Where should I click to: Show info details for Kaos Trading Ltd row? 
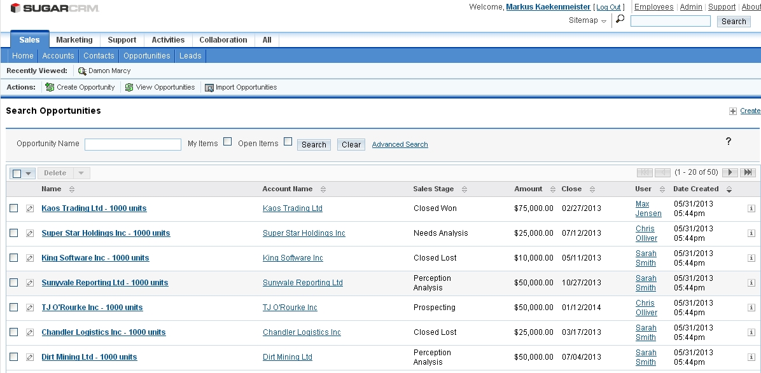tap(751, 208)
